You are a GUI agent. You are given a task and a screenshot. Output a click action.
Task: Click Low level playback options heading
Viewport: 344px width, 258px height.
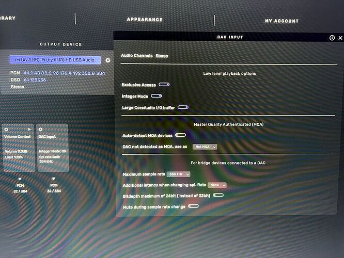pos(229,73)
